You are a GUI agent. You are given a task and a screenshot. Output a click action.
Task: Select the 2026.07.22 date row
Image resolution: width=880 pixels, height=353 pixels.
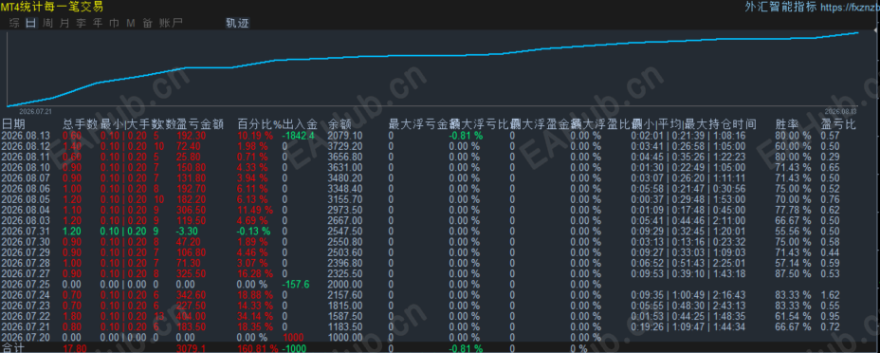tap(26, 317)
